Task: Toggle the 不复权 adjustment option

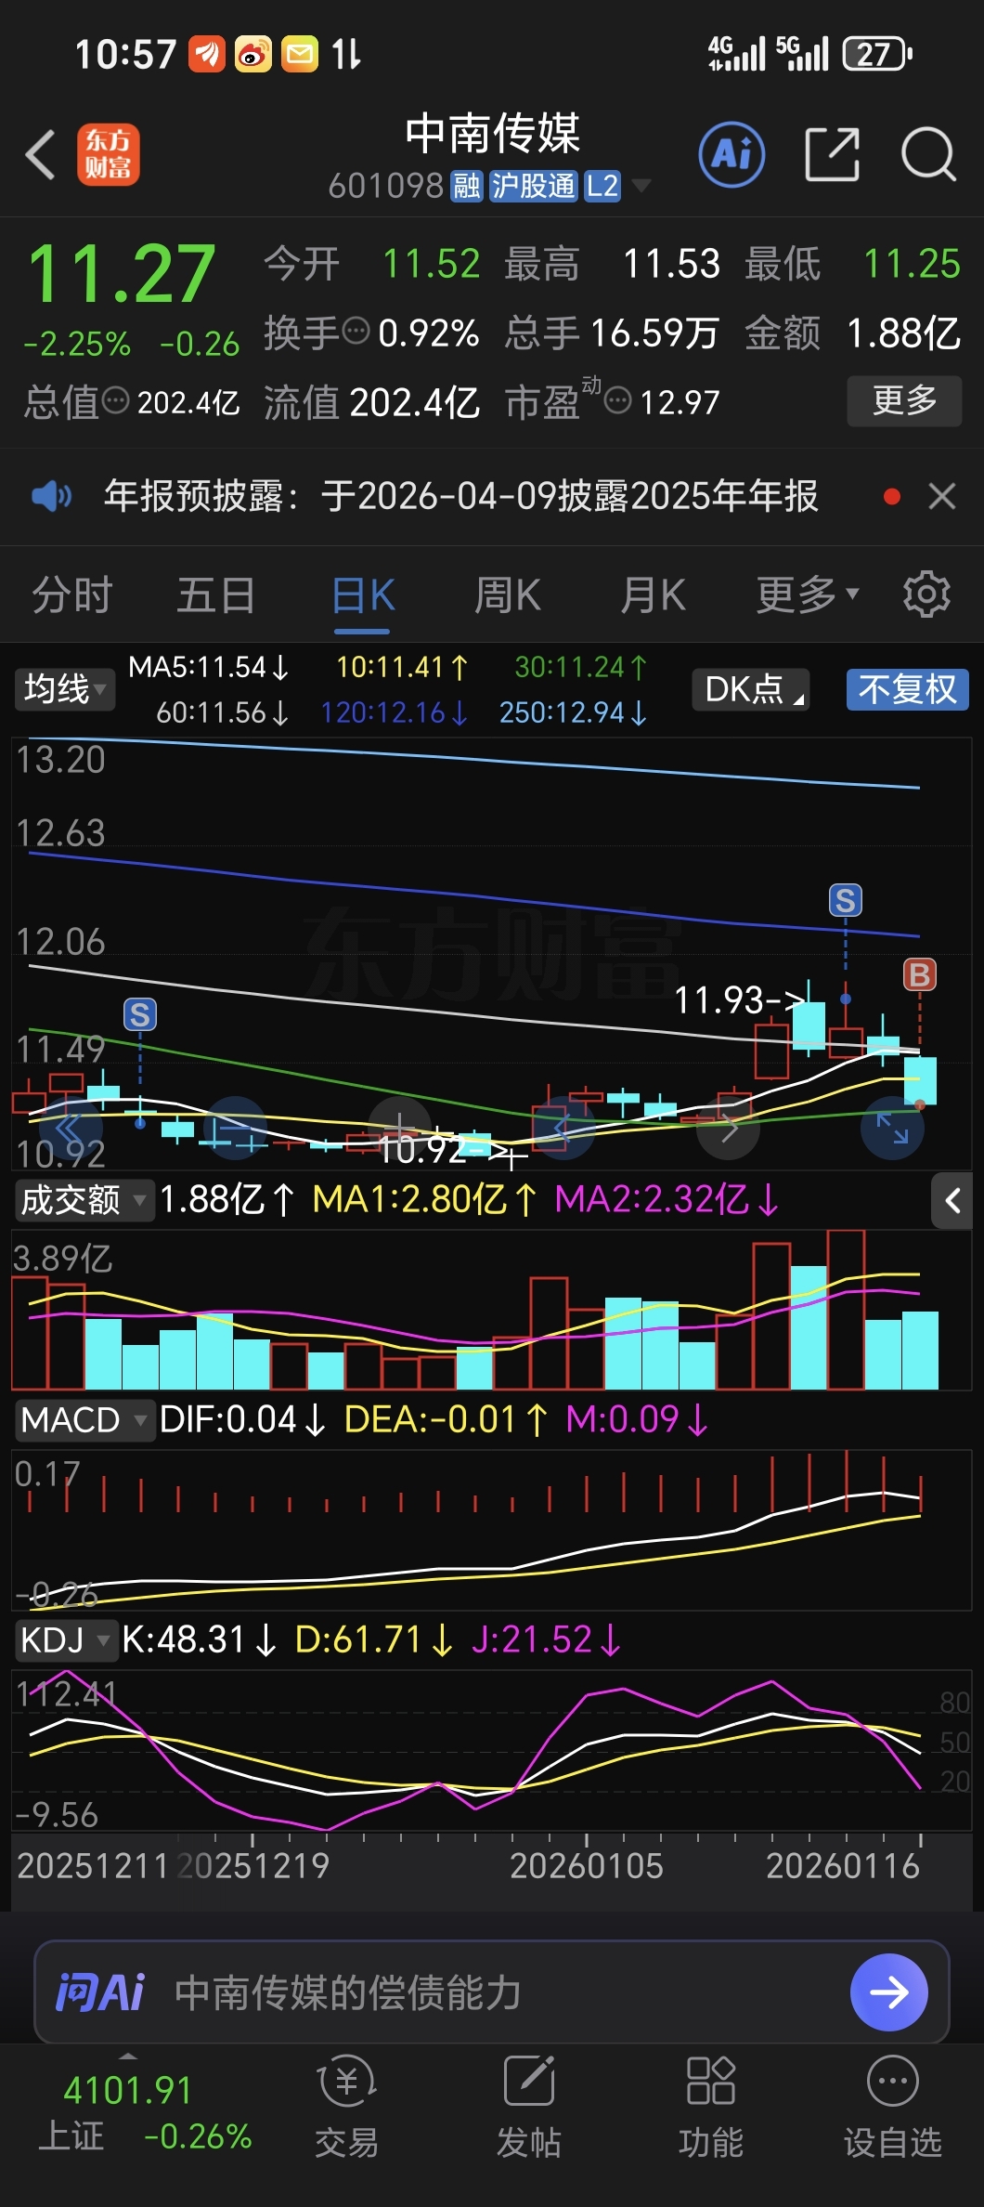Action: pyautogui.click(x=907, y=689)
